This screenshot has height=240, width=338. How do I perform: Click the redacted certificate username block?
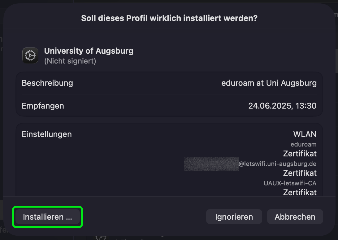click(211, 164)
